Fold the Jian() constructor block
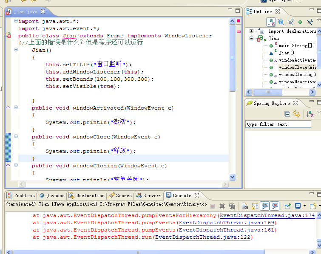 click(x=16, y=50)
